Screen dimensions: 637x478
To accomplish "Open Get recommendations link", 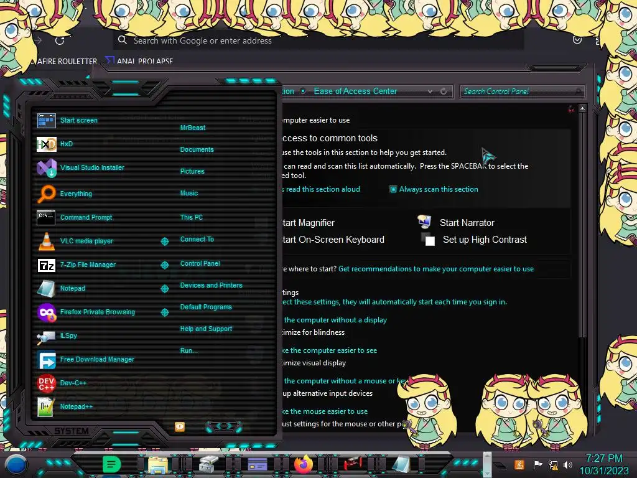I will (436, 269).
